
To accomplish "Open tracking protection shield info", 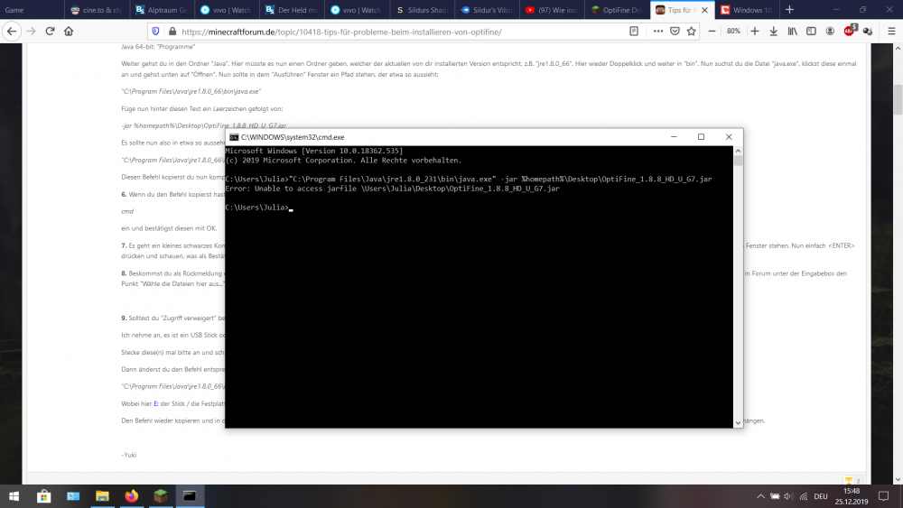I will point(155,32).
